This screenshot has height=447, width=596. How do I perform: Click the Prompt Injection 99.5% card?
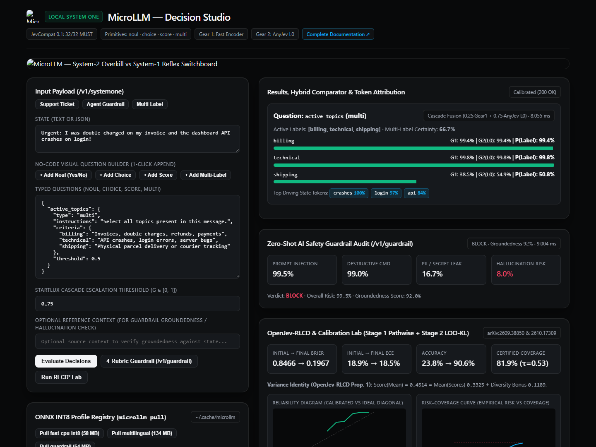click(302, 270)
